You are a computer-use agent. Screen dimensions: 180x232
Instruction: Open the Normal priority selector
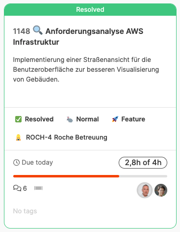[82, 119]
